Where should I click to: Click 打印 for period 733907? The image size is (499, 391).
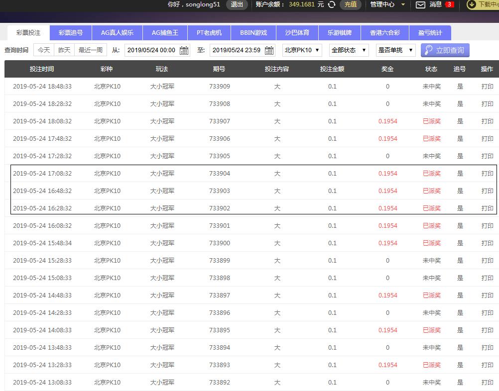487,121
